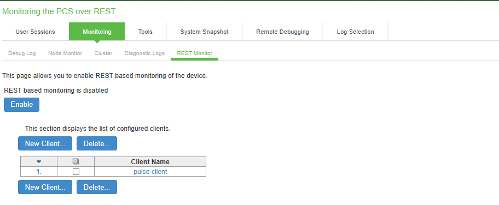Image resolution: width=499 pixels, height=205 pixels.
Task: Click New Client button above the table
Action: (45, 143)
